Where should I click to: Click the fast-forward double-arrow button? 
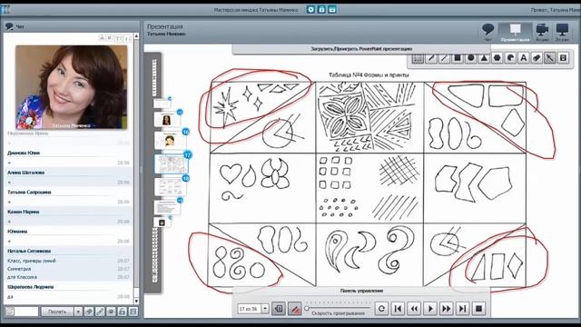pyautogui.click(x=447, y=309)
